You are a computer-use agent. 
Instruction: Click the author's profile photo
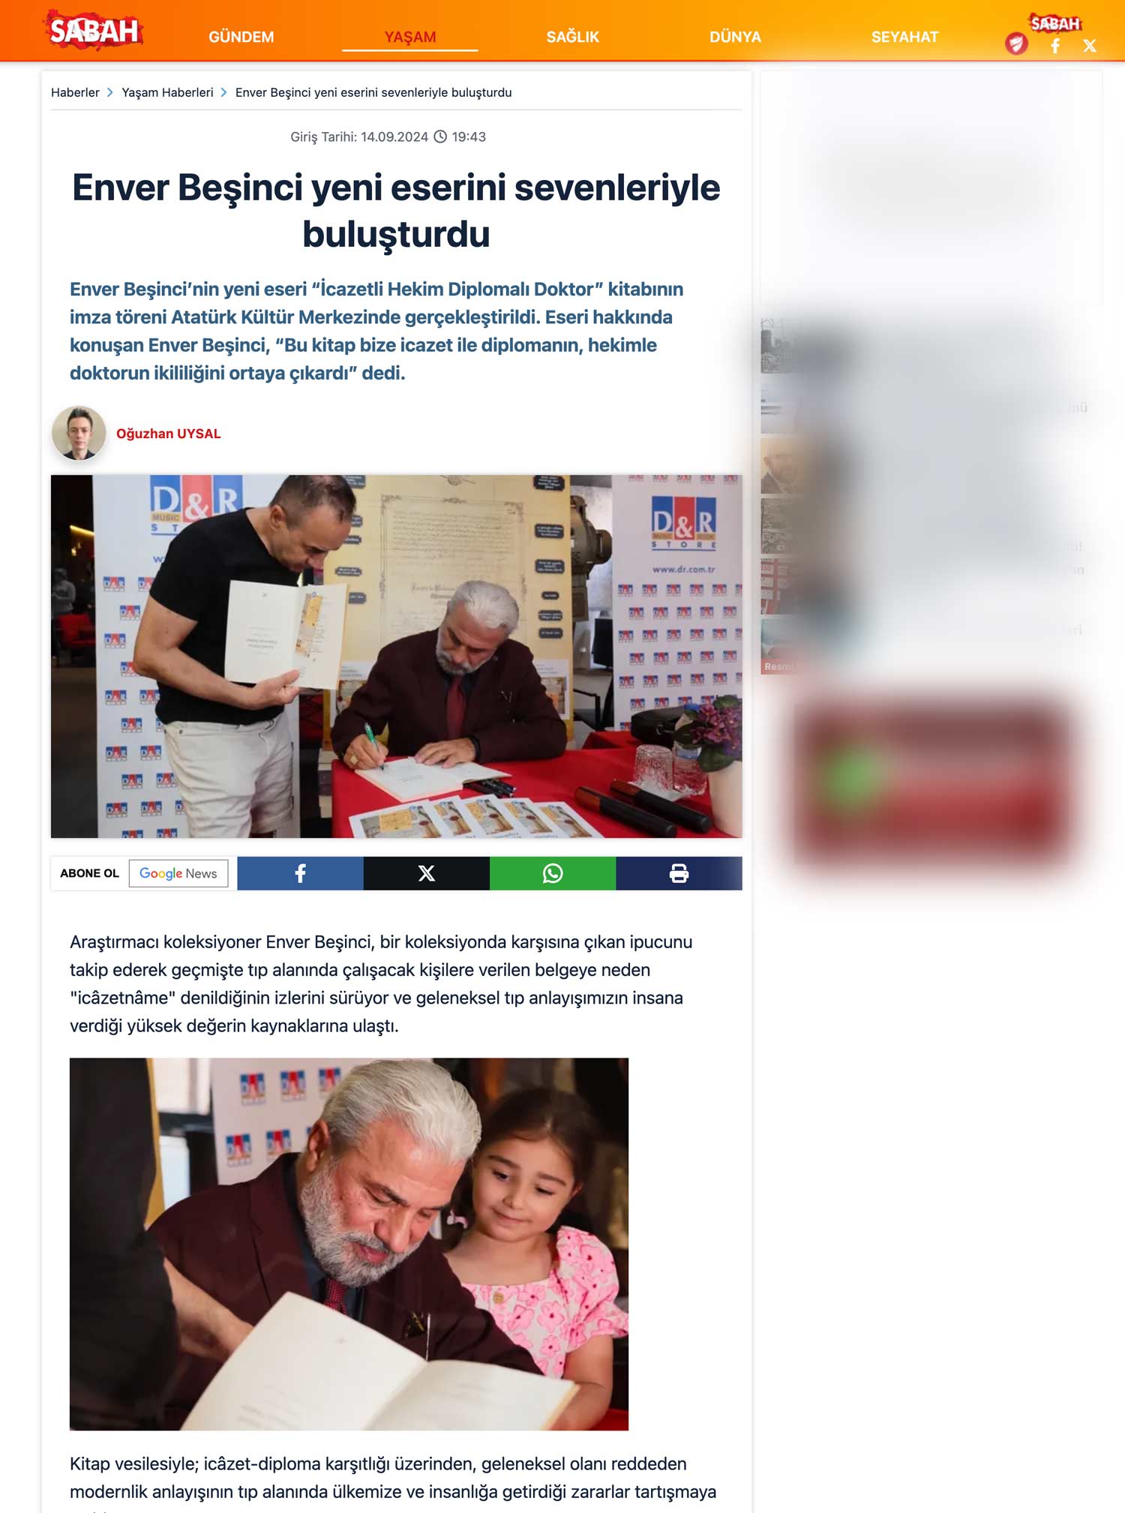[79, 433]
